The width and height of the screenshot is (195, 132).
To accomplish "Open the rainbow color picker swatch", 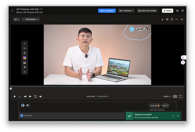I will 25,58.
